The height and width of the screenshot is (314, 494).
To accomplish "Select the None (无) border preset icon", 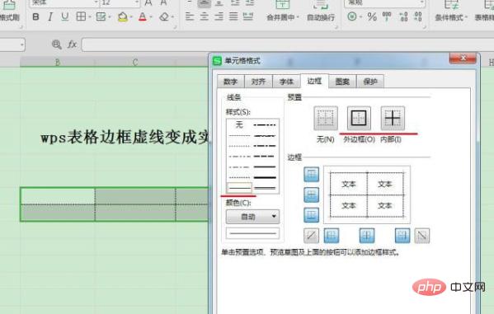I will click(326, 119).
